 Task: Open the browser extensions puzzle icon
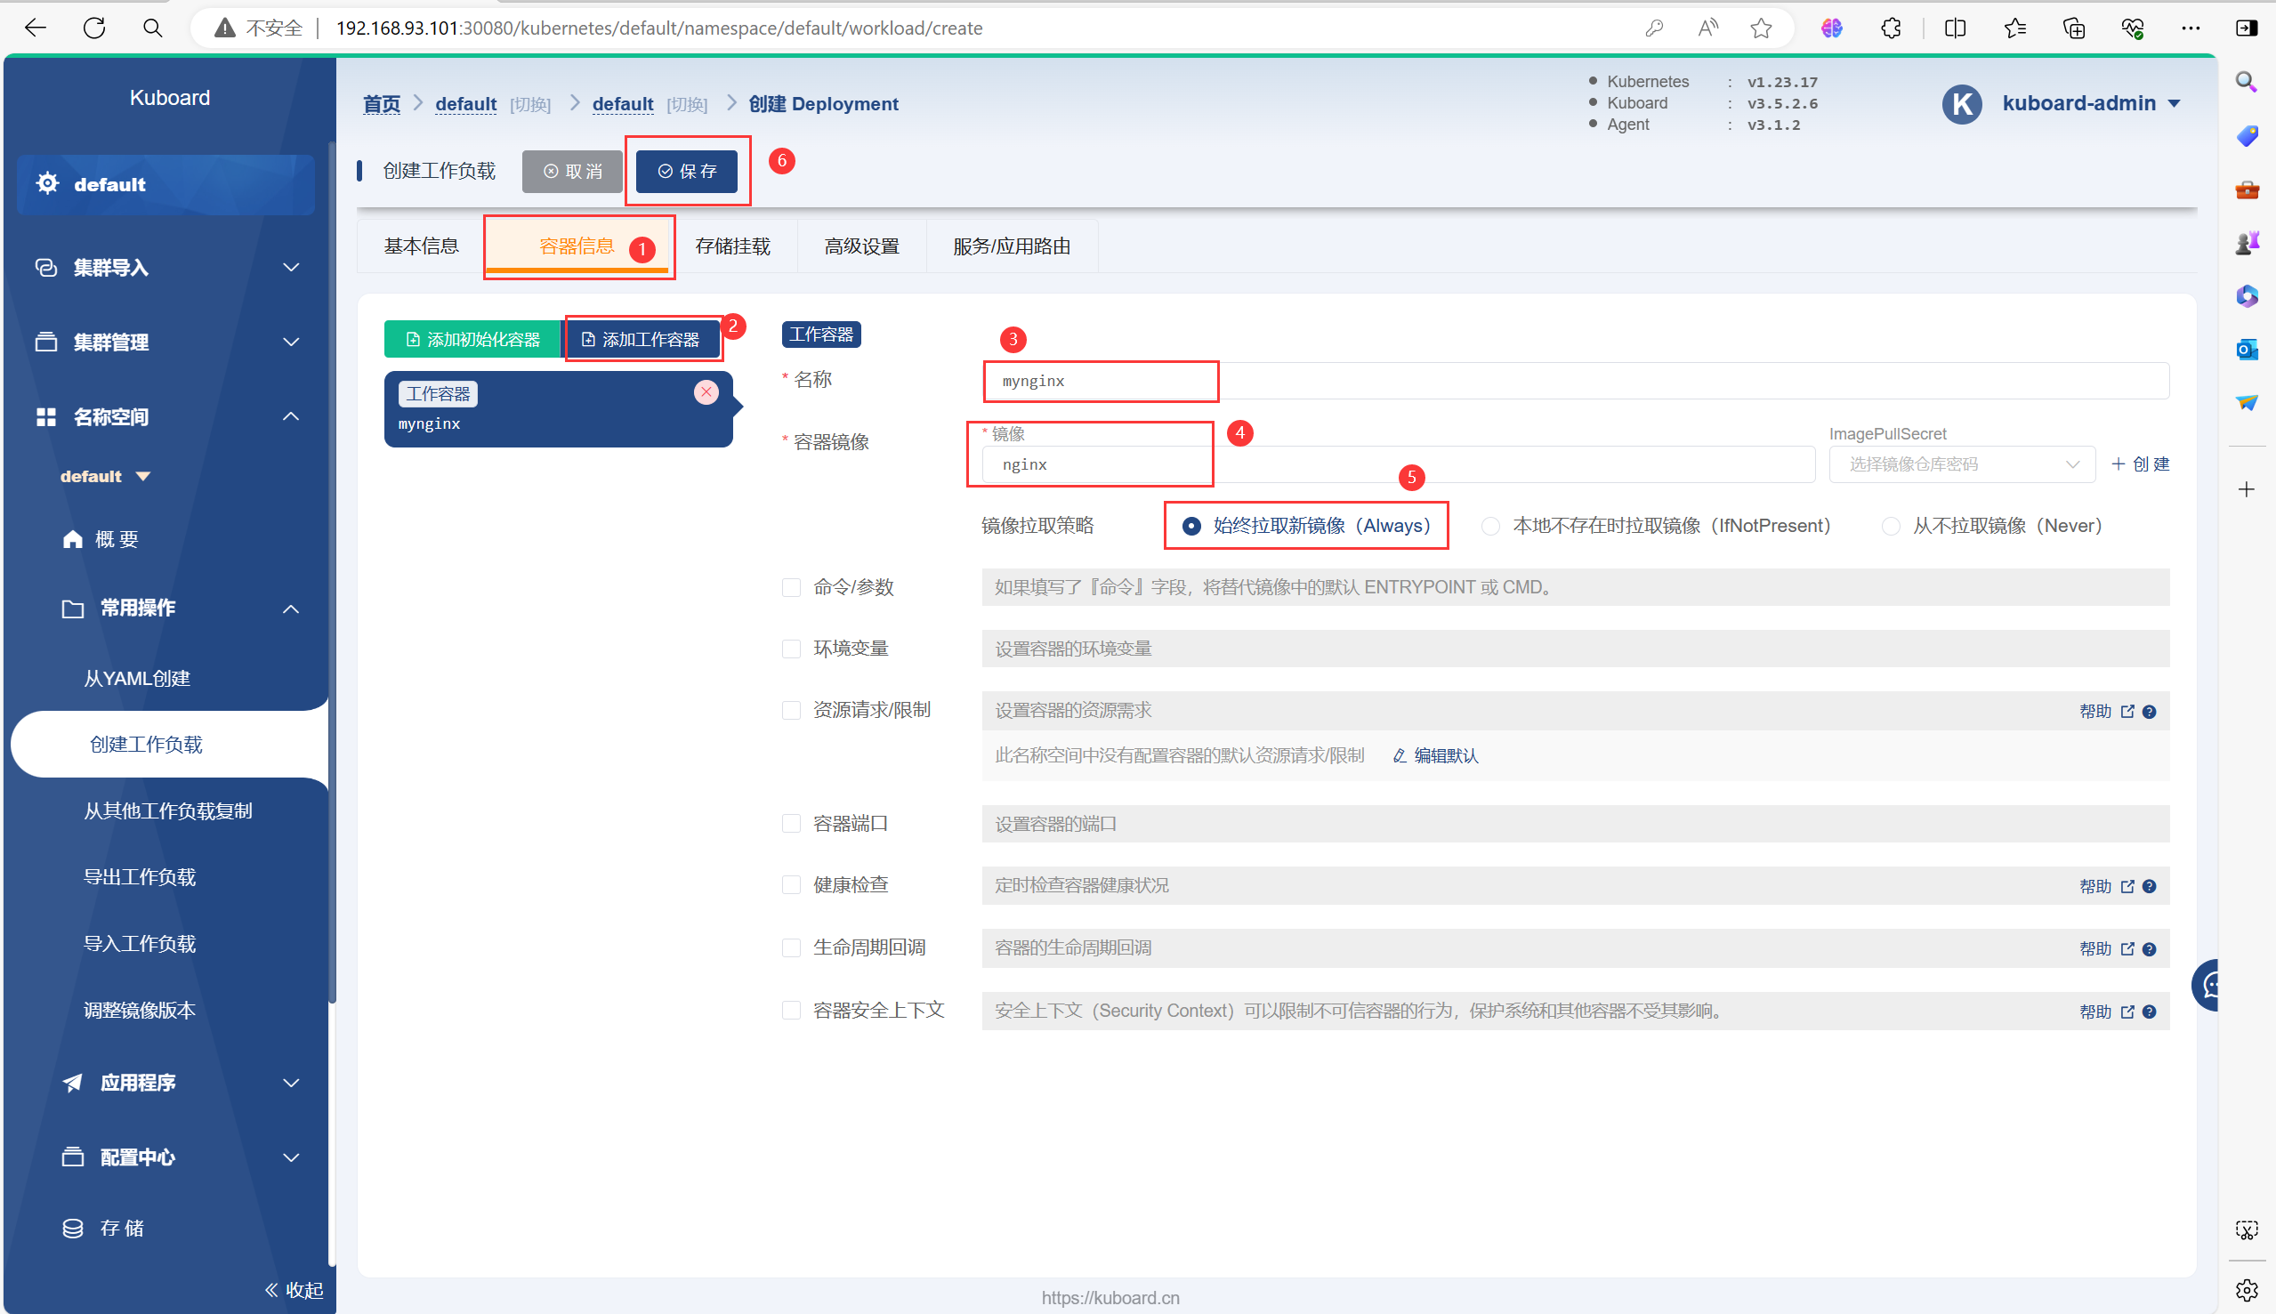coord(1891,28)
